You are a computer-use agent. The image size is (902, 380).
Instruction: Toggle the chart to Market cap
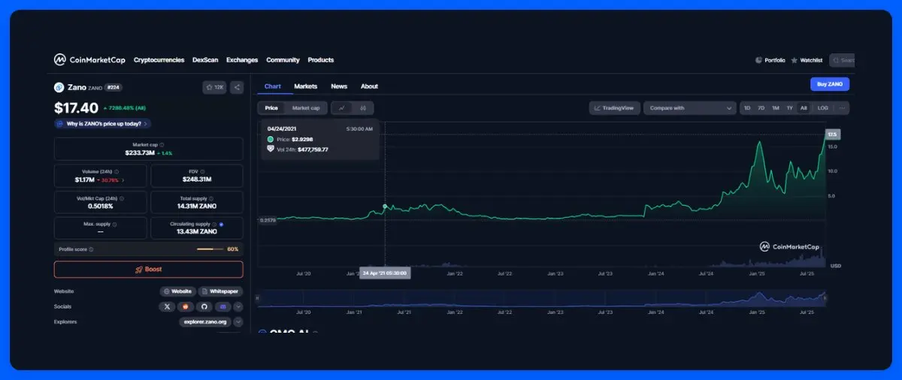[x=306, y=108]
